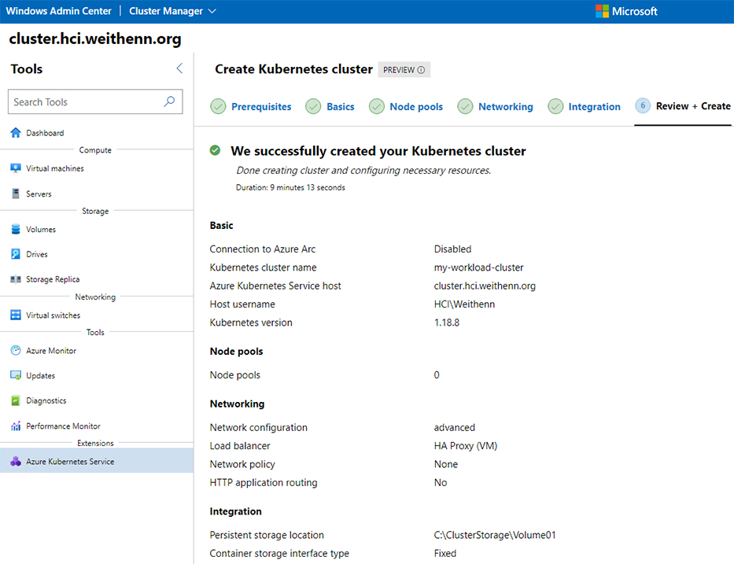Open the Performance Monitor tool
This screenshot has height=564, width=734.
97,426
